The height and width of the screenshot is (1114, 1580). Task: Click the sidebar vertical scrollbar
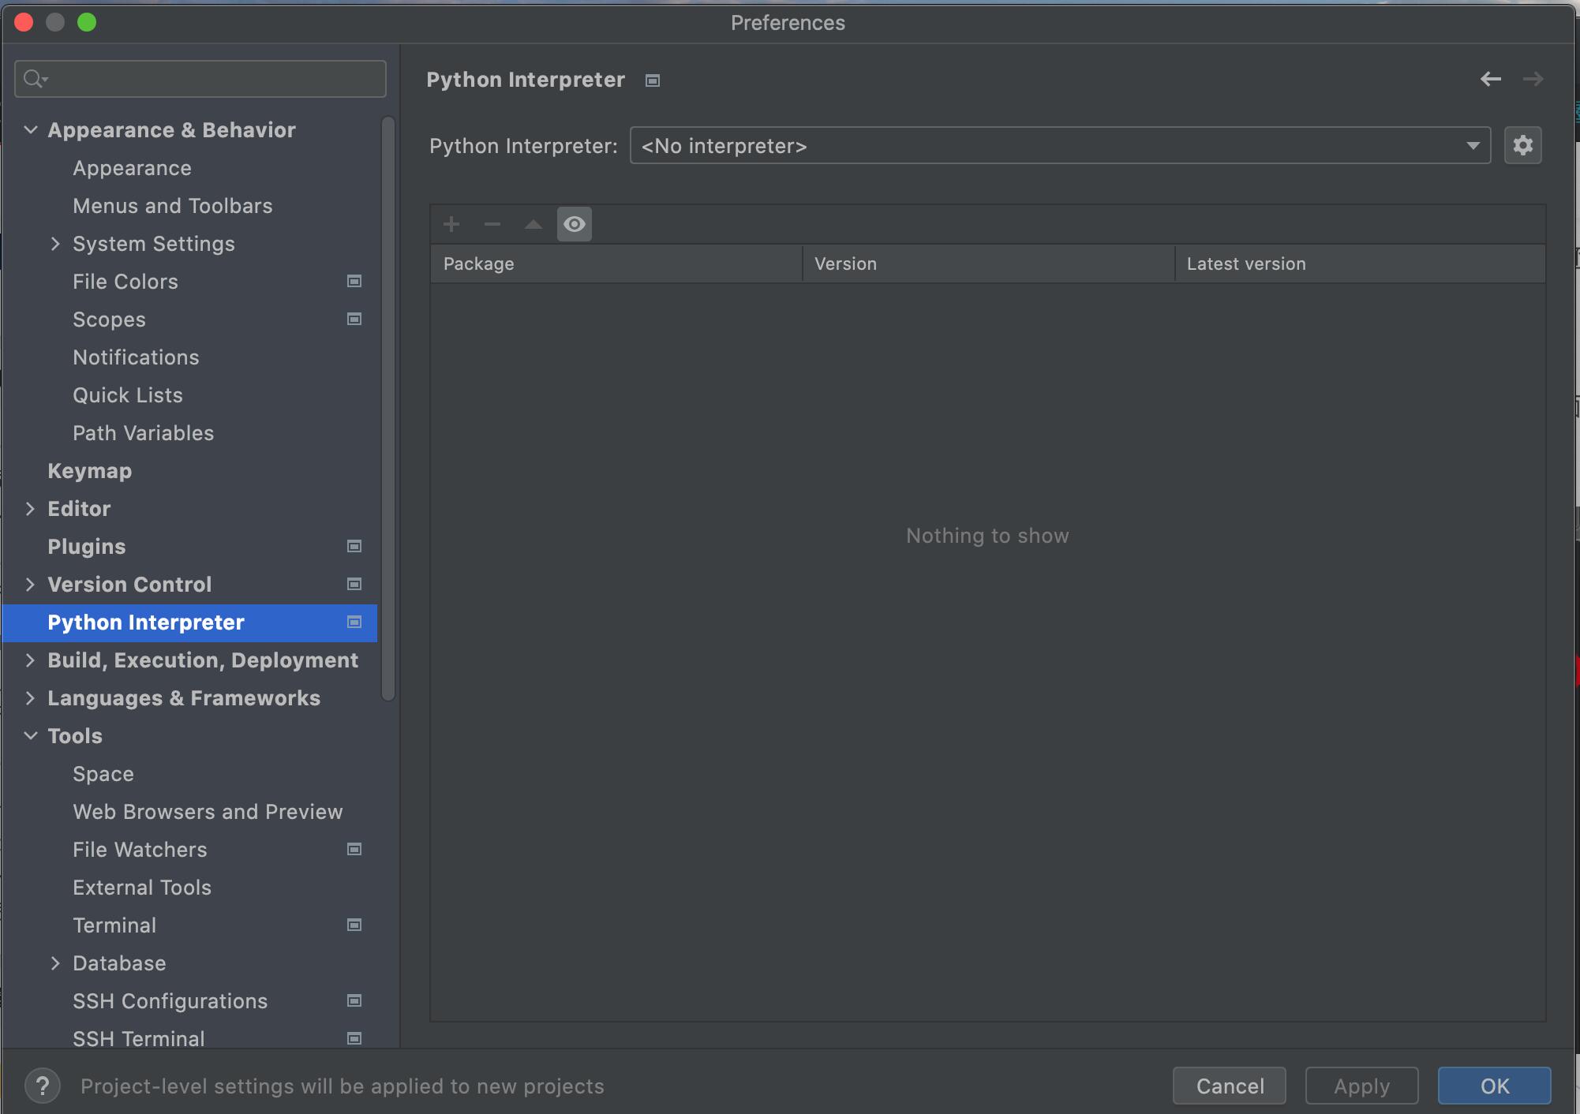[x=388, y=410]
